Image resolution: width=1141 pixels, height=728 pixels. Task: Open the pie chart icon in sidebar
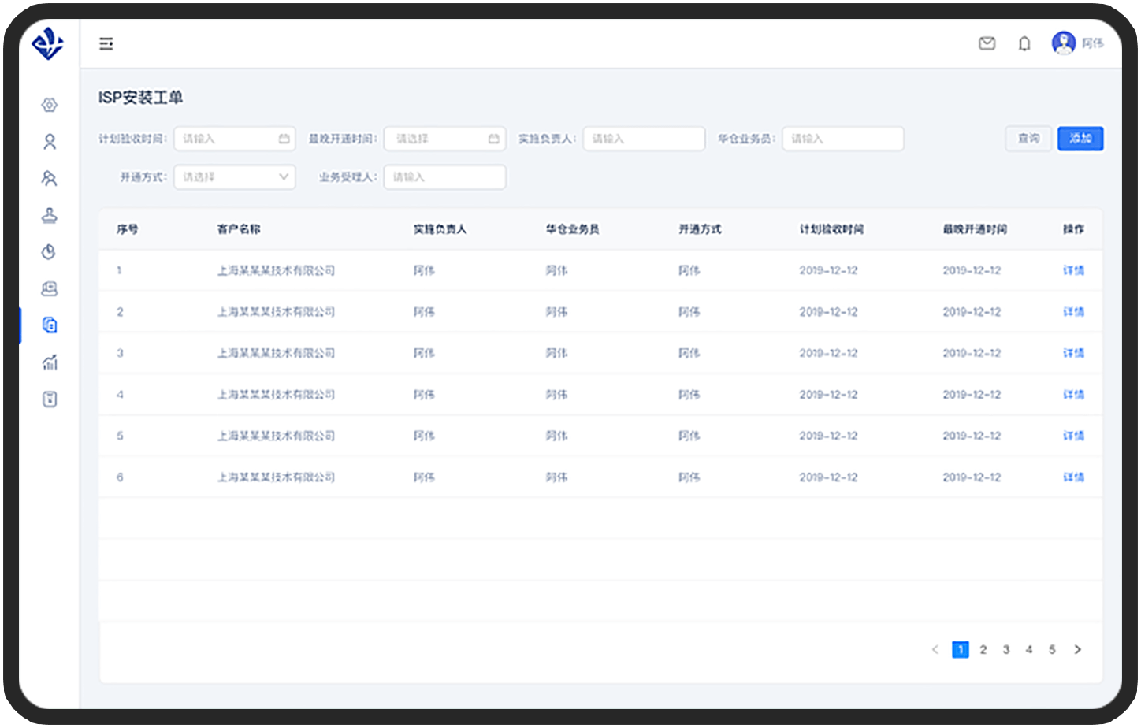(50, 252)
